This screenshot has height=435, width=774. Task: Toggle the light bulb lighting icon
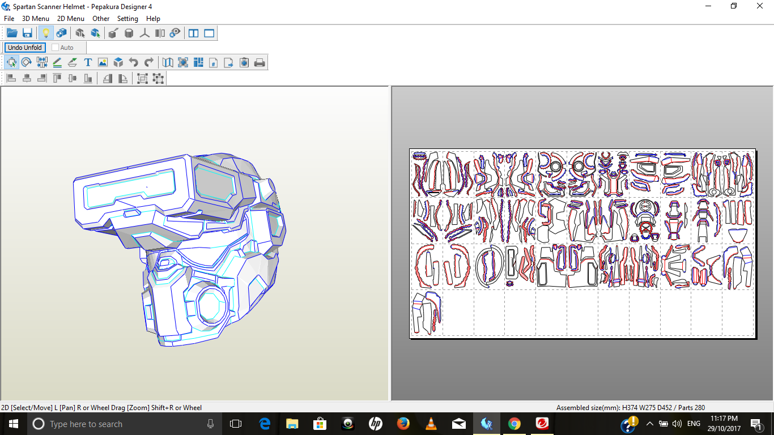[x=46, y=33]
